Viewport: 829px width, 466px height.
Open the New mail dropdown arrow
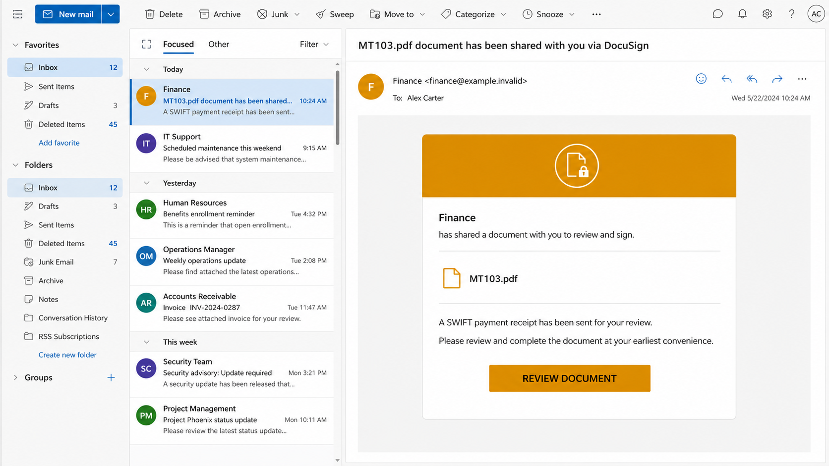tap(111, 14)
